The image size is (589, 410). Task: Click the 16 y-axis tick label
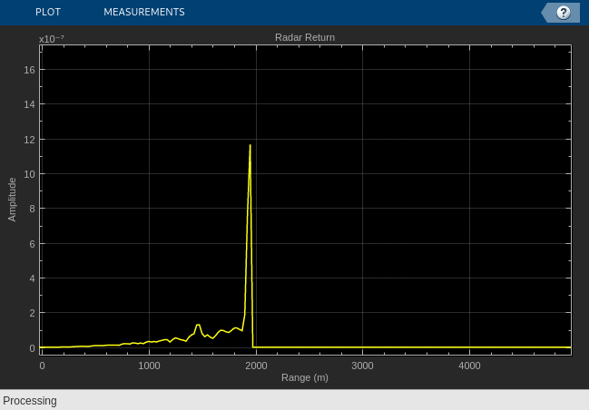coord(29,70)
